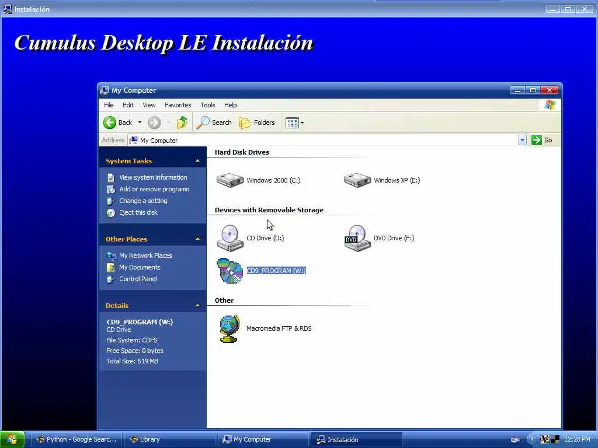Screen dimensions: 598x448
Task: Click the Start button
Action: [x=13, y=439]
